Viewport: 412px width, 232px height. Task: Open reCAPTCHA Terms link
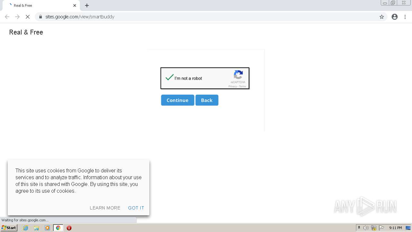pyautogui.click(x=242, y=86)
